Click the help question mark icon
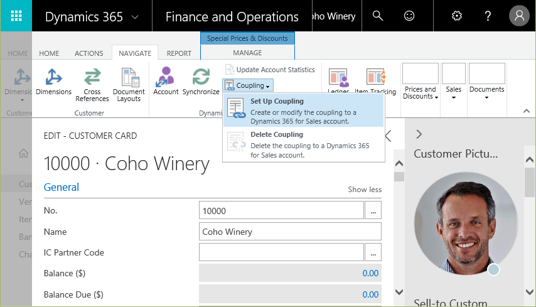Viewport: 536px width, 307px height. click(x=488, y=16)
